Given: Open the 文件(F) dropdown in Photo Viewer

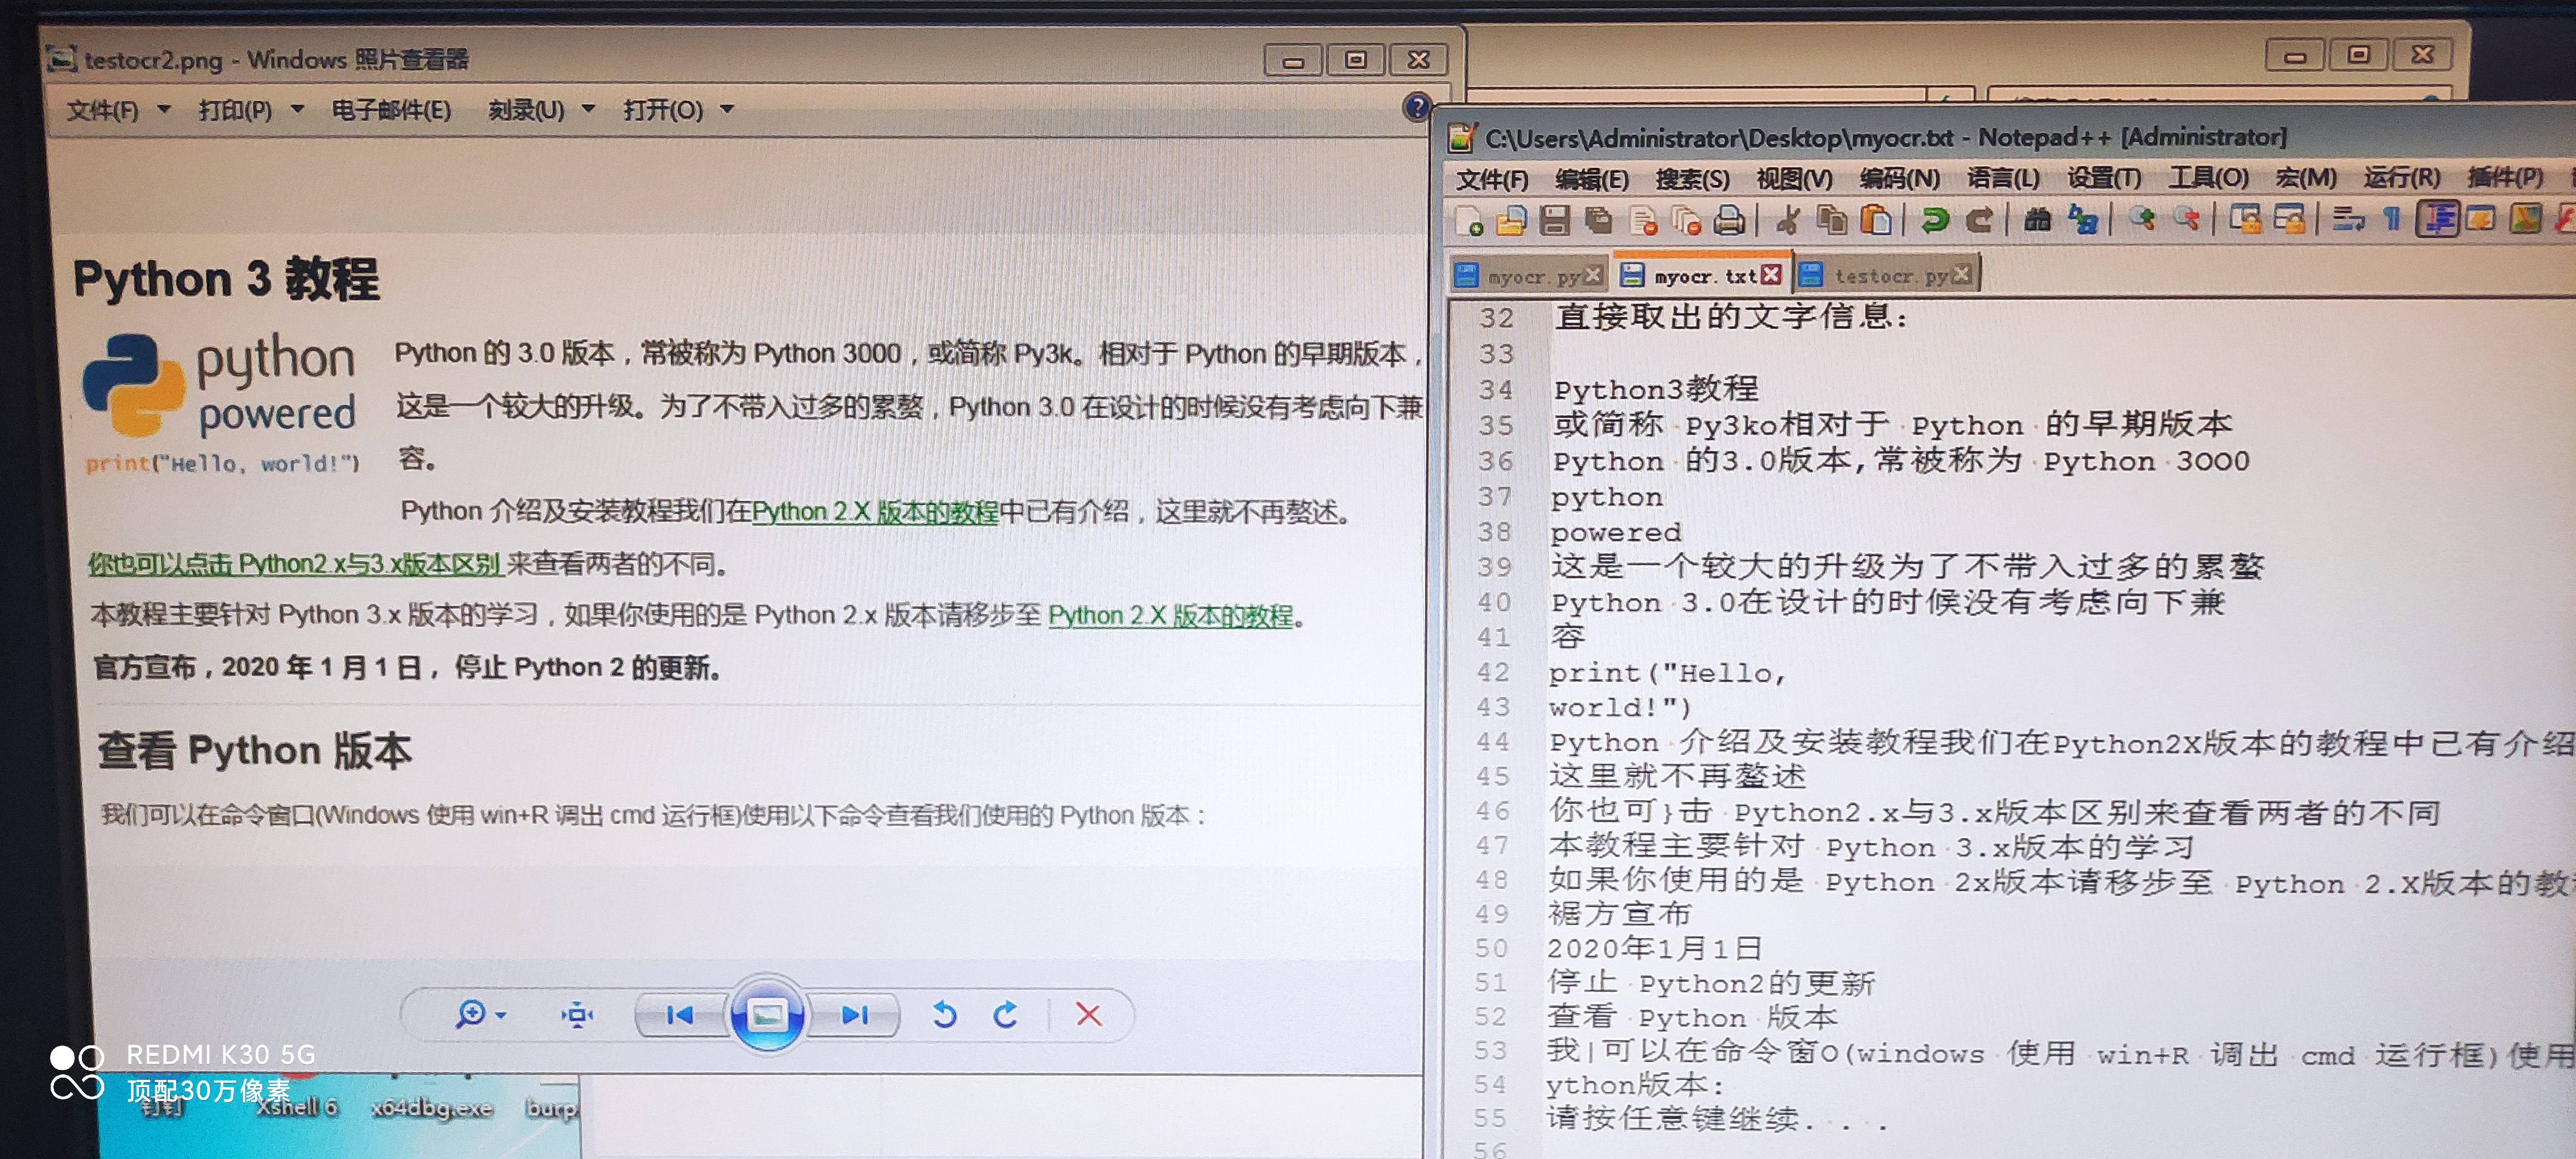Looking at the screenshot, I should (117, 110).
